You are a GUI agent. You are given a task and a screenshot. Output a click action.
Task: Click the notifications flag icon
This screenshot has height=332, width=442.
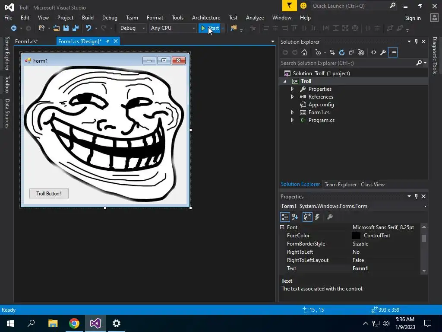point(290,6)
